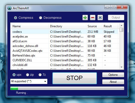Viewport: 135px width, 103px height.
Task: Sort by the Source column header
Action: tap(94, 26)
